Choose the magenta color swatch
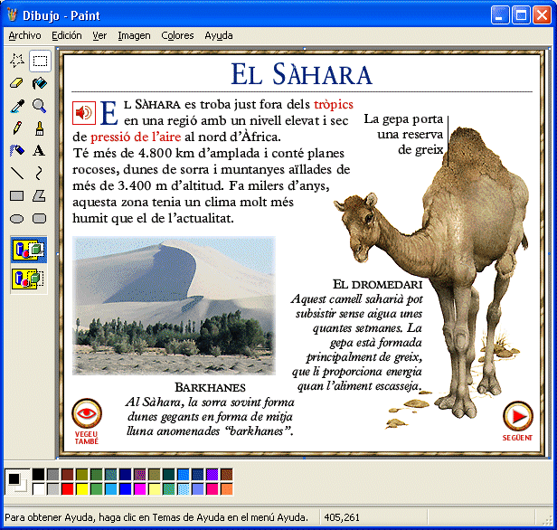The image size is (557, 530). [x=140, y=488]
